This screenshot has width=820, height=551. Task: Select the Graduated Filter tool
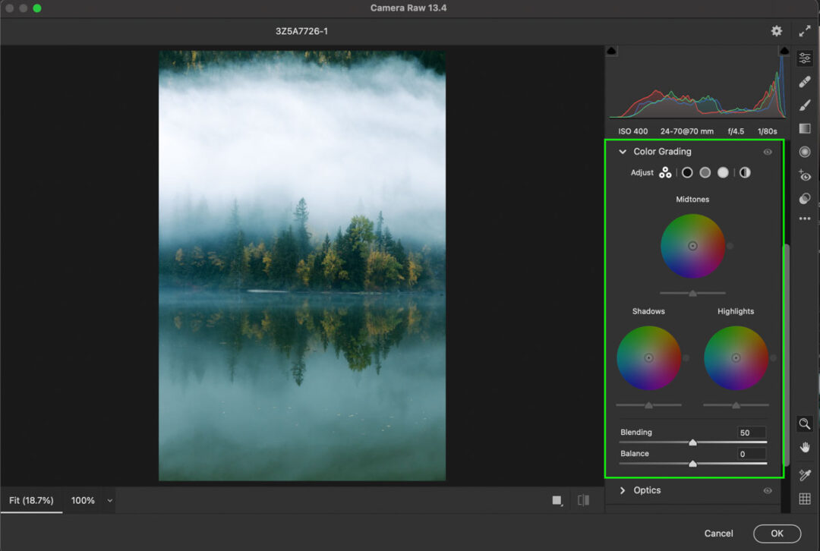click(805, 128)
